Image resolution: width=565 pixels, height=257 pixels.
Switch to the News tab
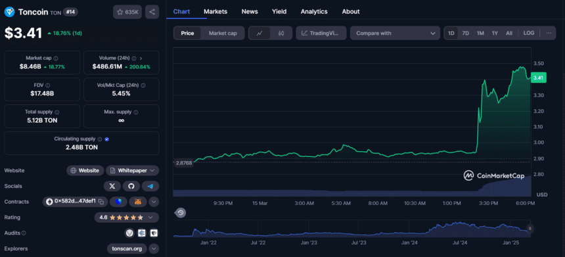250,12
